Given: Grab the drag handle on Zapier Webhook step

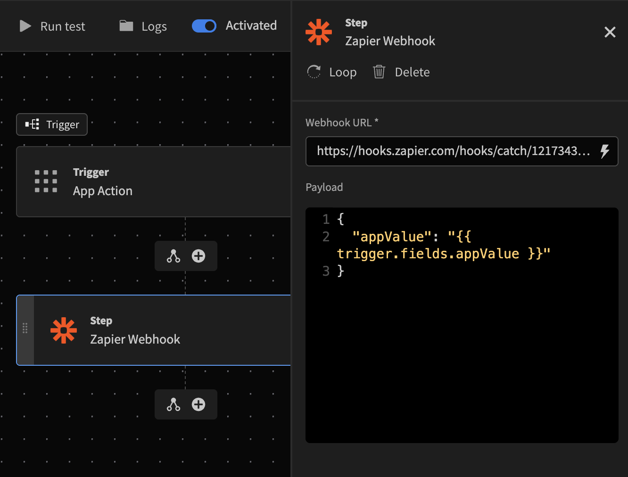Looking at the screenshot, I should 25,329.
